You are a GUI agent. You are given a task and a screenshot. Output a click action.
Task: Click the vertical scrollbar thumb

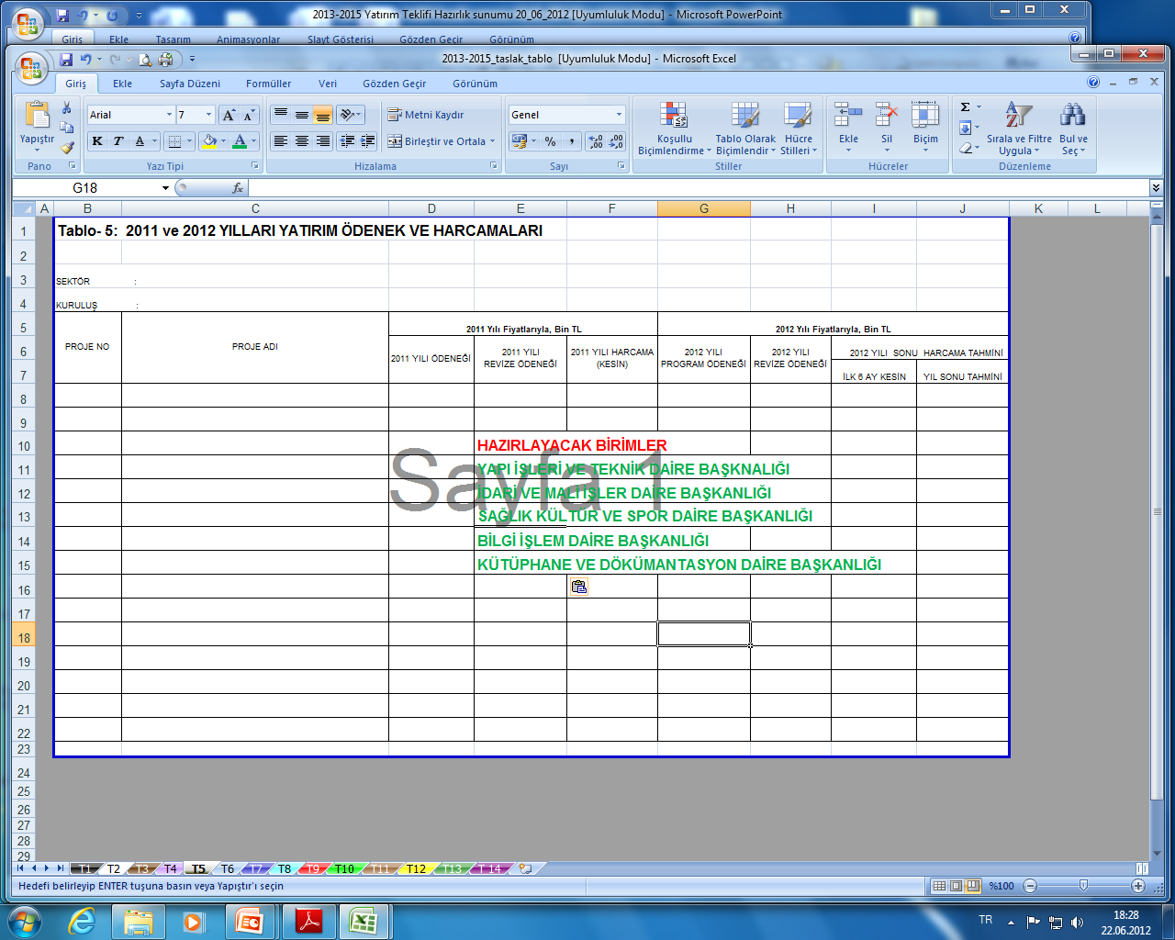click(1157, 511)
